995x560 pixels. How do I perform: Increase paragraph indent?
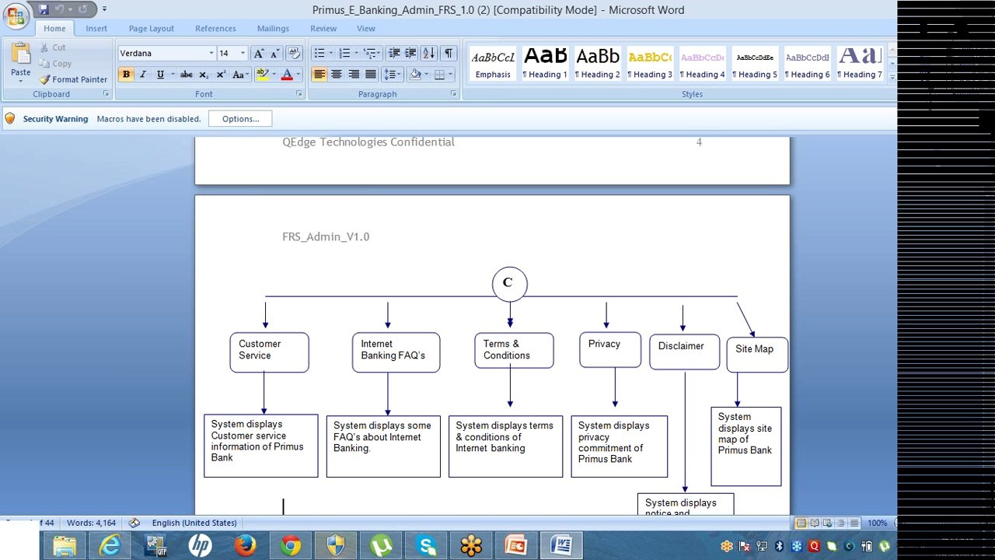[x=410, y=53]
